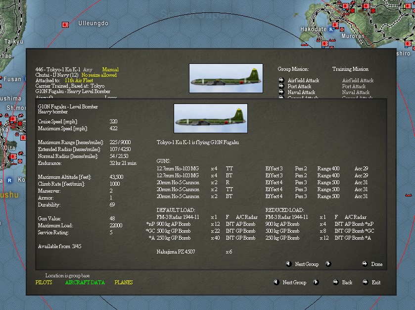This screenshot has height=310, width=415.
Task: Click Maximum Load value 22000
Action: click(116, 225)
